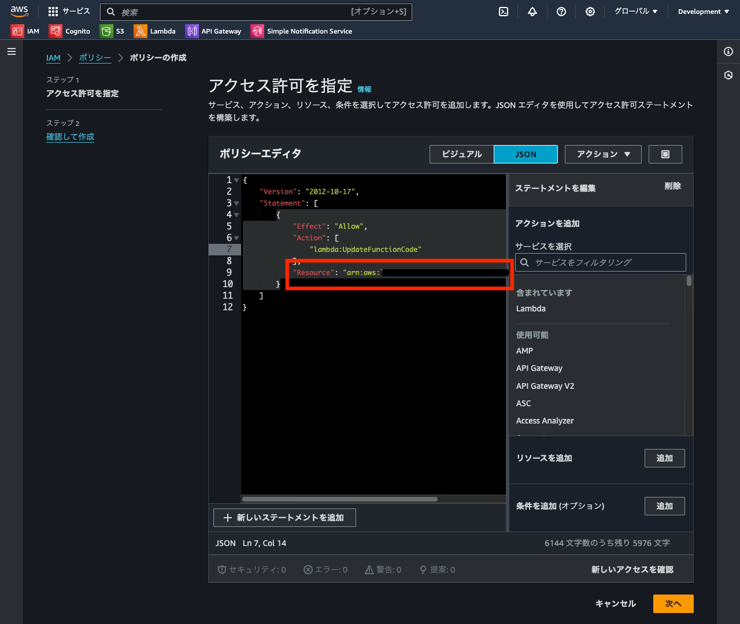
Task: Collapse the fold arrow on line 3
Action: point(236,203)
